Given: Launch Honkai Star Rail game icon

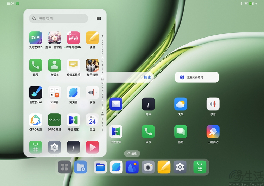Looking at the screenshot, I should (54, 38).
